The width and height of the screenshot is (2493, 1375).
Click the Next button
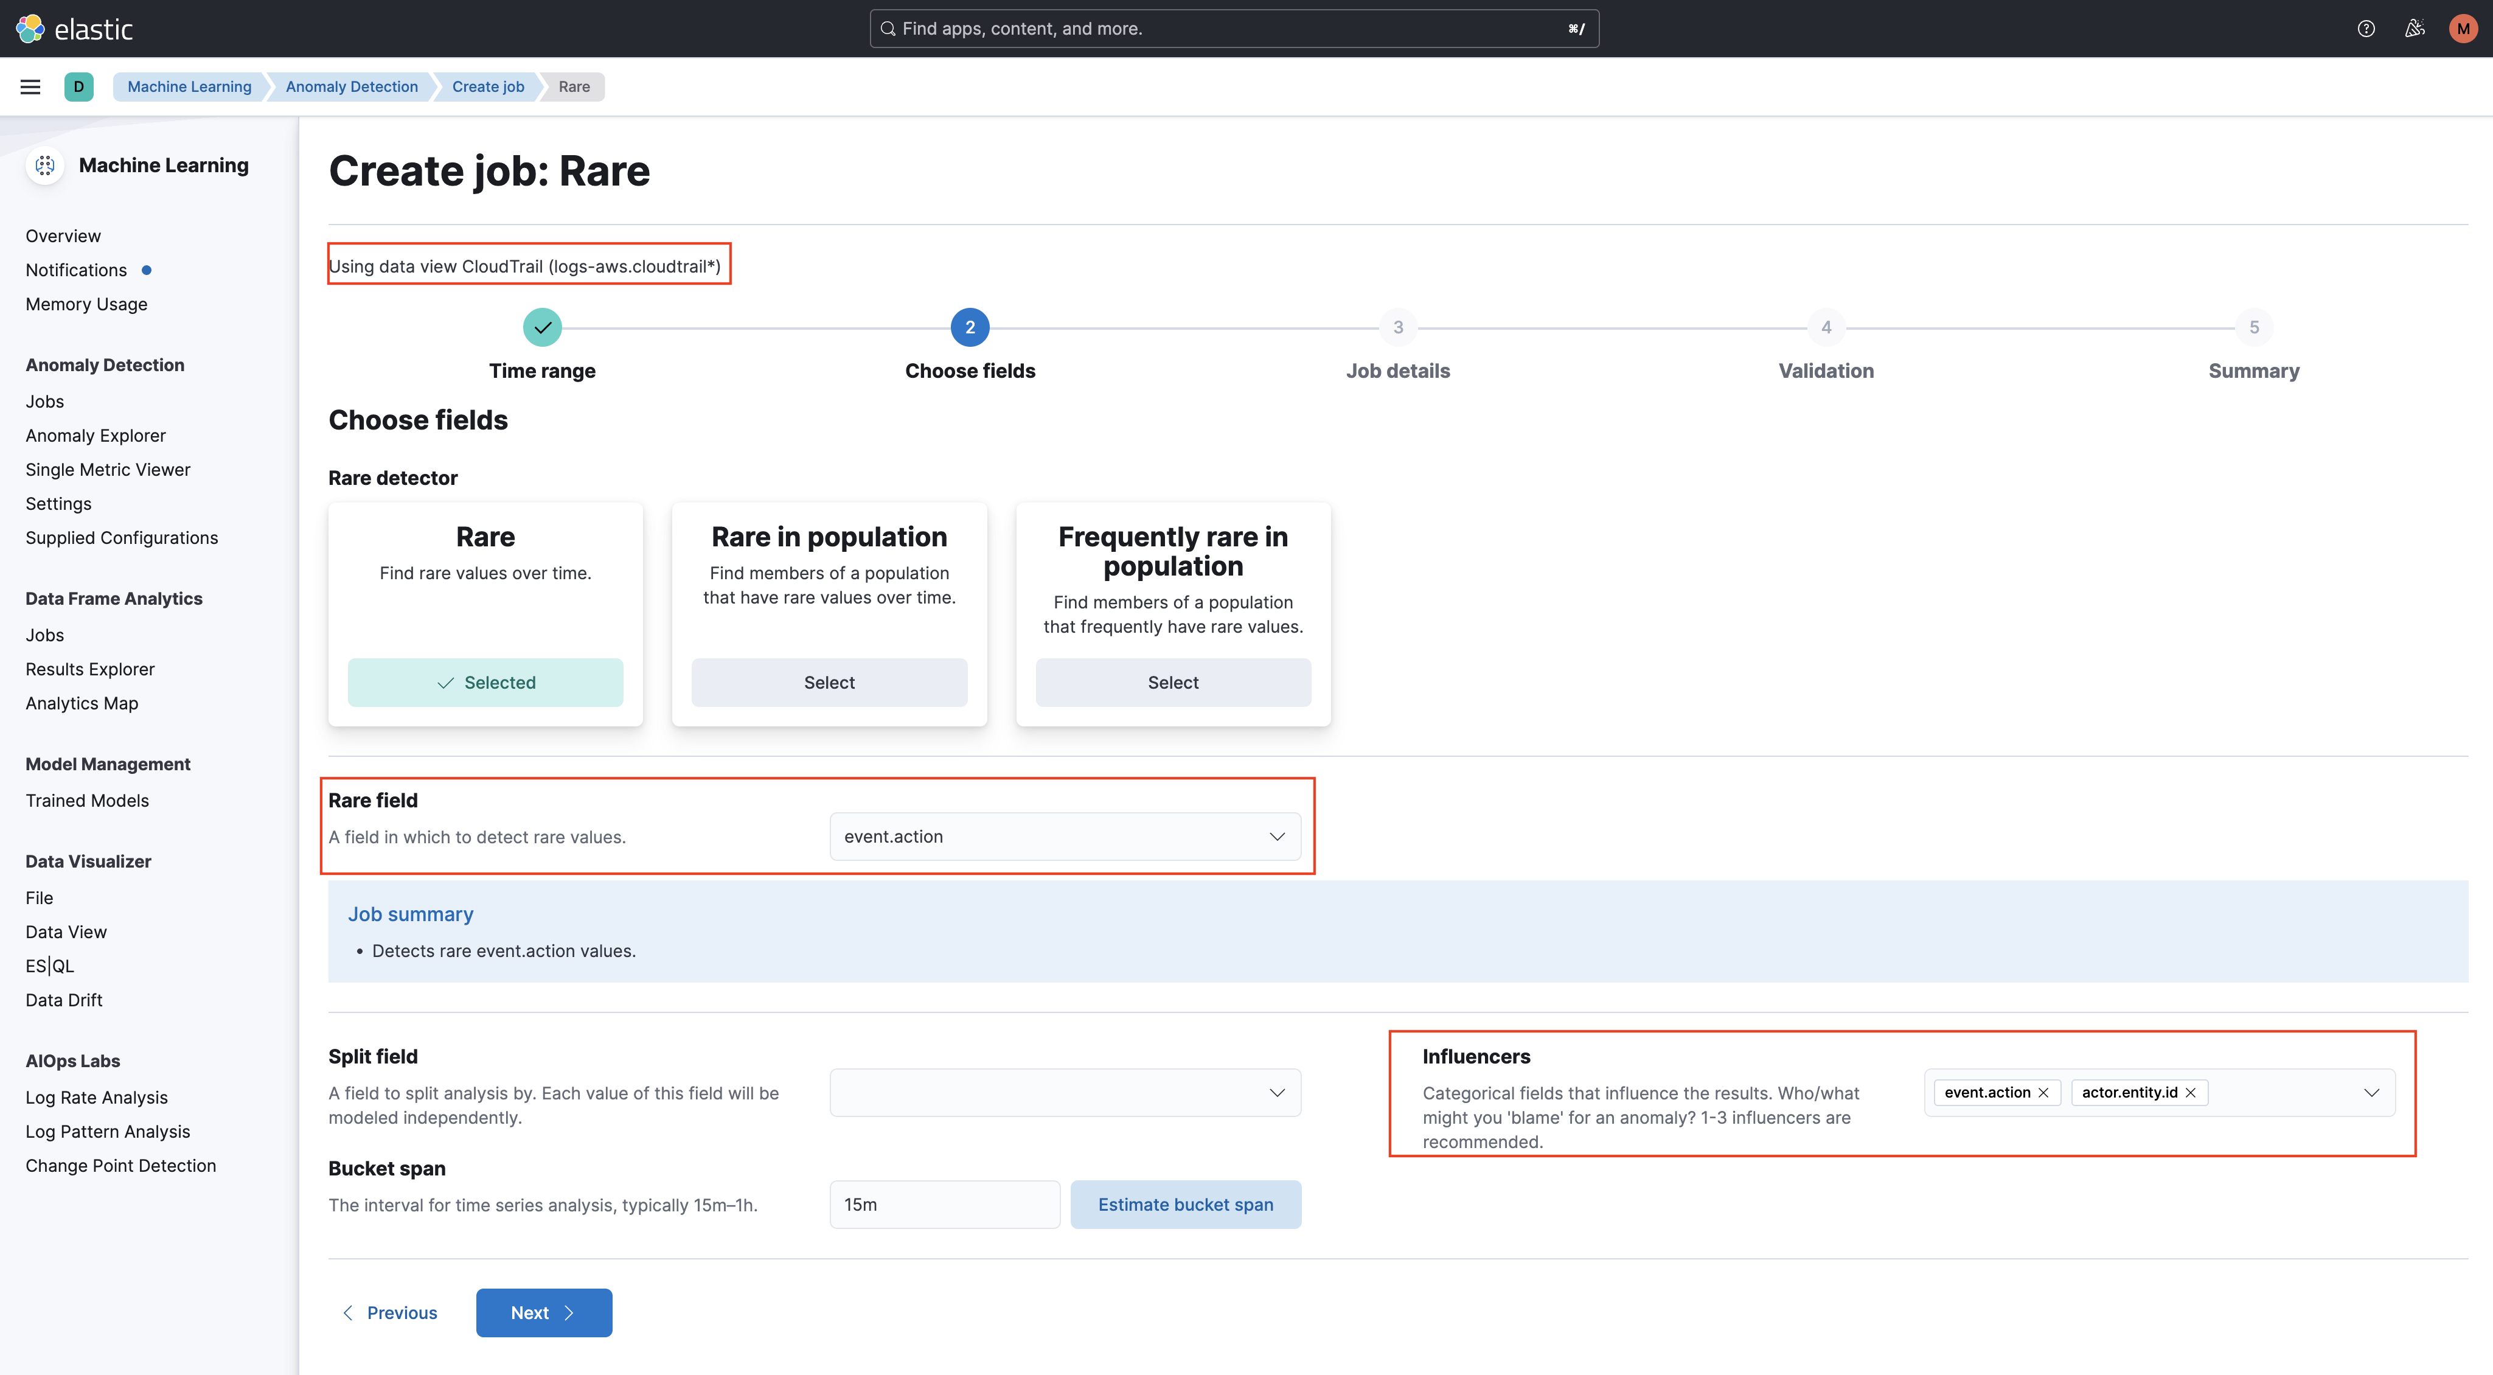(x=543, y=1312)
